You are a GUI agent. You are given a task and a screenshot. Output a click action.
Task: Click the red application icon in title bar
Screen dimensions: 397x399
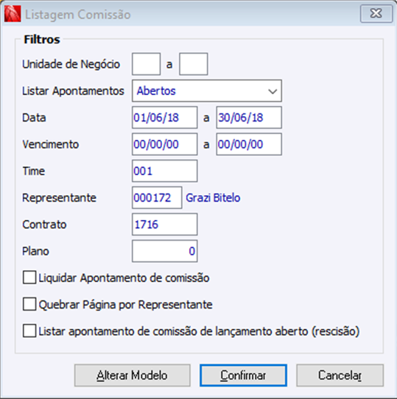pyautogui.click(x=13, y=14)
